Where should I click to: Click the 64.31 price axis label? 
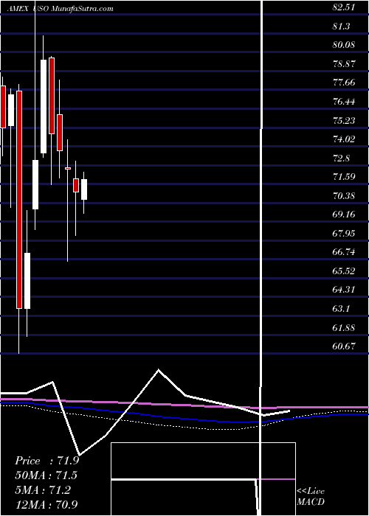pyautogui.click(x=344, y=290)
